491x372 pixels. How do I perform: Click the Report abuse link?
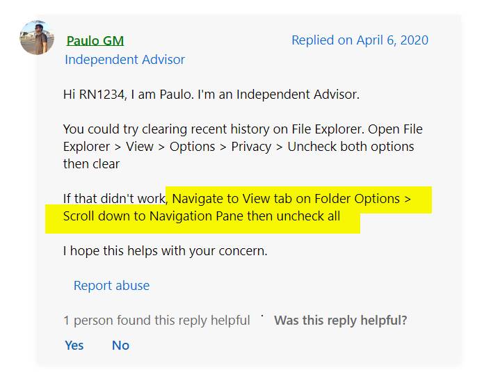(x=111, y=285)
